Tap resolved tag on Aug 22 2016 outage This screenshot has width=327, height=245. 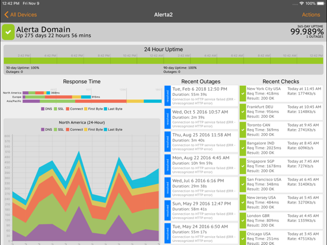coord(168,165)
